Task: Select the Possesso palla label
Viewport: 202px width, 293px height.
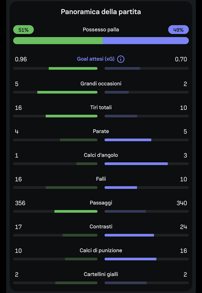Action: pos(101,30)
